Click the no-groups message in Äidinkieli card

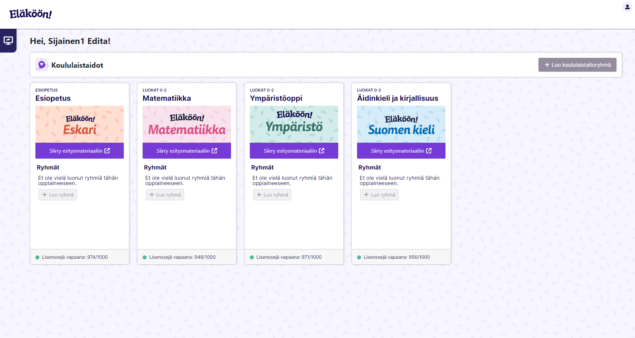[400, 180]
